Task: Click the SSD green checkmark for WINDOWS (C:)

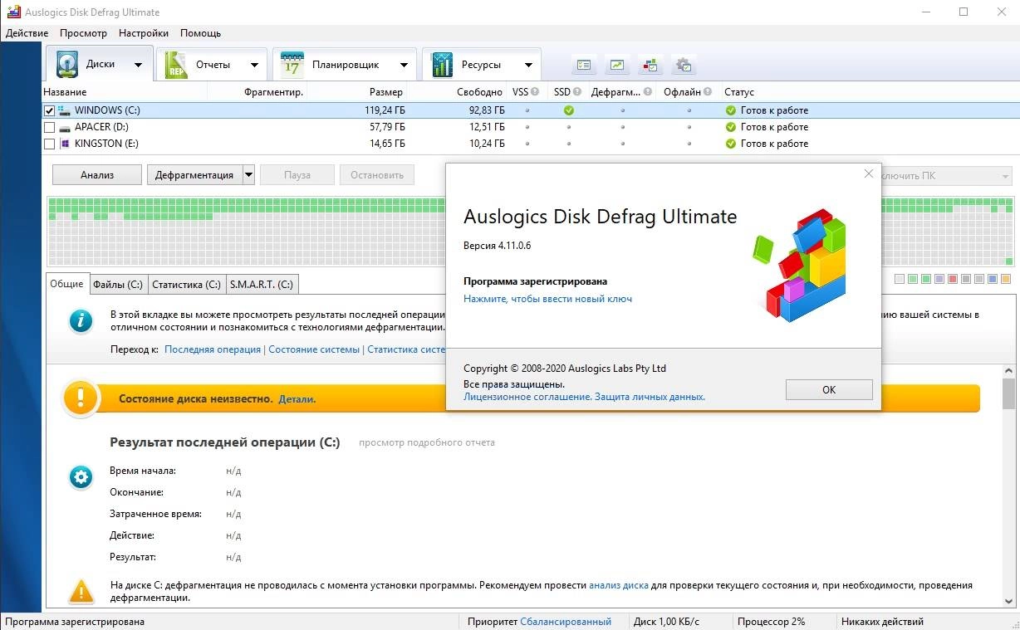Action: click(x=569, y=110)
